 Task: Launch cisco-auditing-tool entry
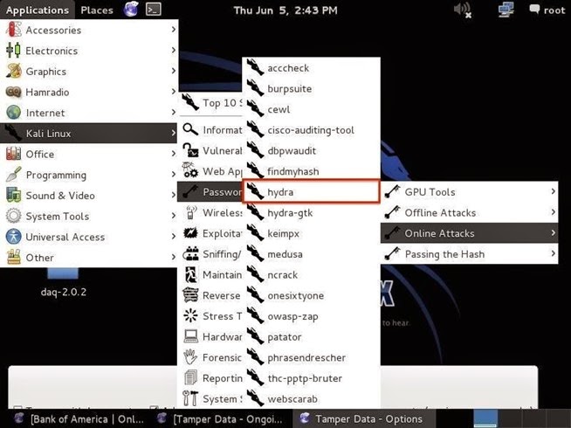pos(312,130)
